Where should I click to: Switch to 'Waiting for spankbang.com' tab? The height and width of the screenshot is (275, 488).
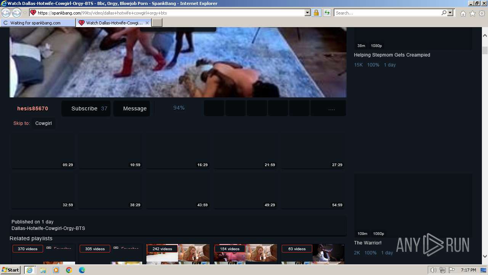38,23
